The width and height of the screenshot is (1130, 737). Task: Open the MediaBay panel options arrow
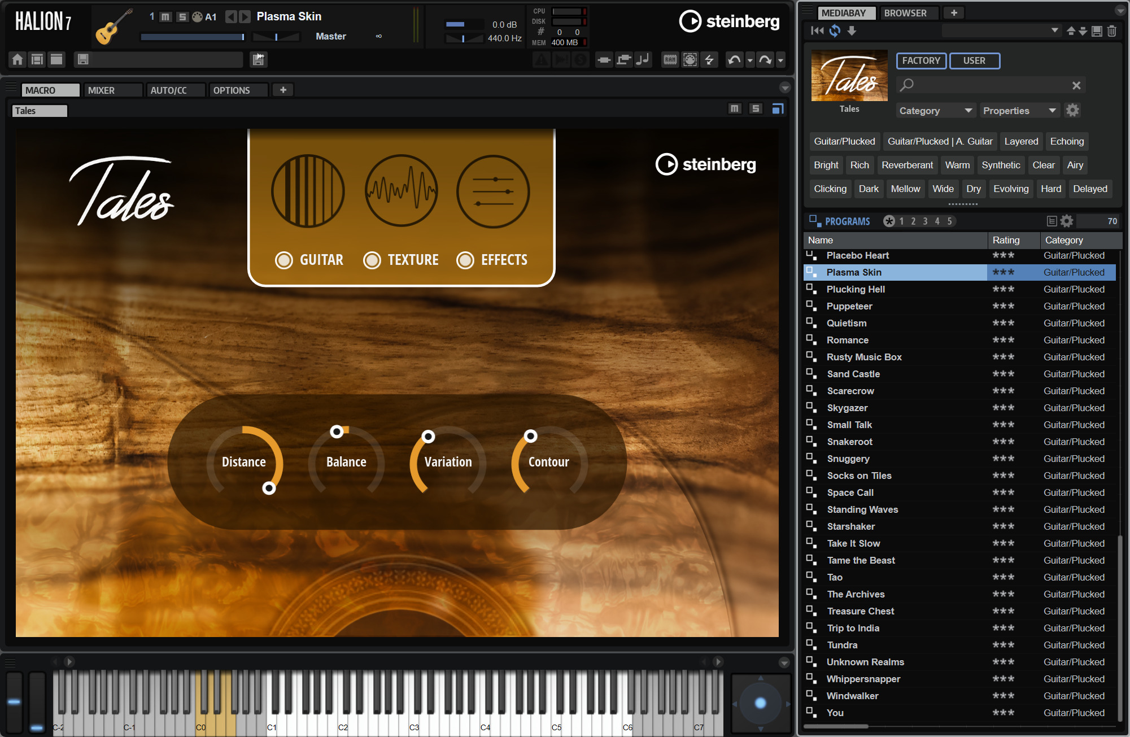1120,11
